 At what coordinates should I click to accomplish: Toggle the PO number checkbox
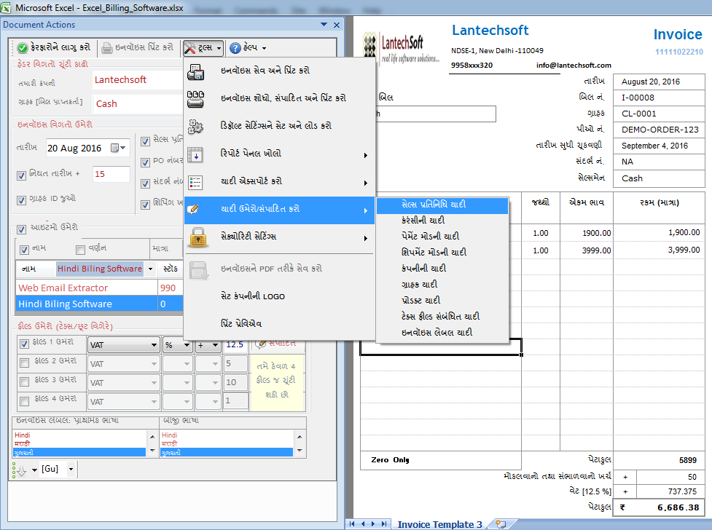click(145, 162)
